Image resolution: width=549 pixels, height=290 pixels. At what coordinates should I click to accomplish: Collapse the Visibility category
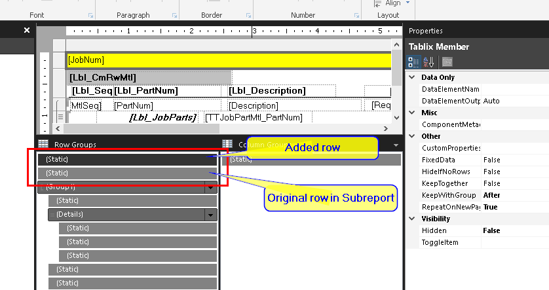412,219
